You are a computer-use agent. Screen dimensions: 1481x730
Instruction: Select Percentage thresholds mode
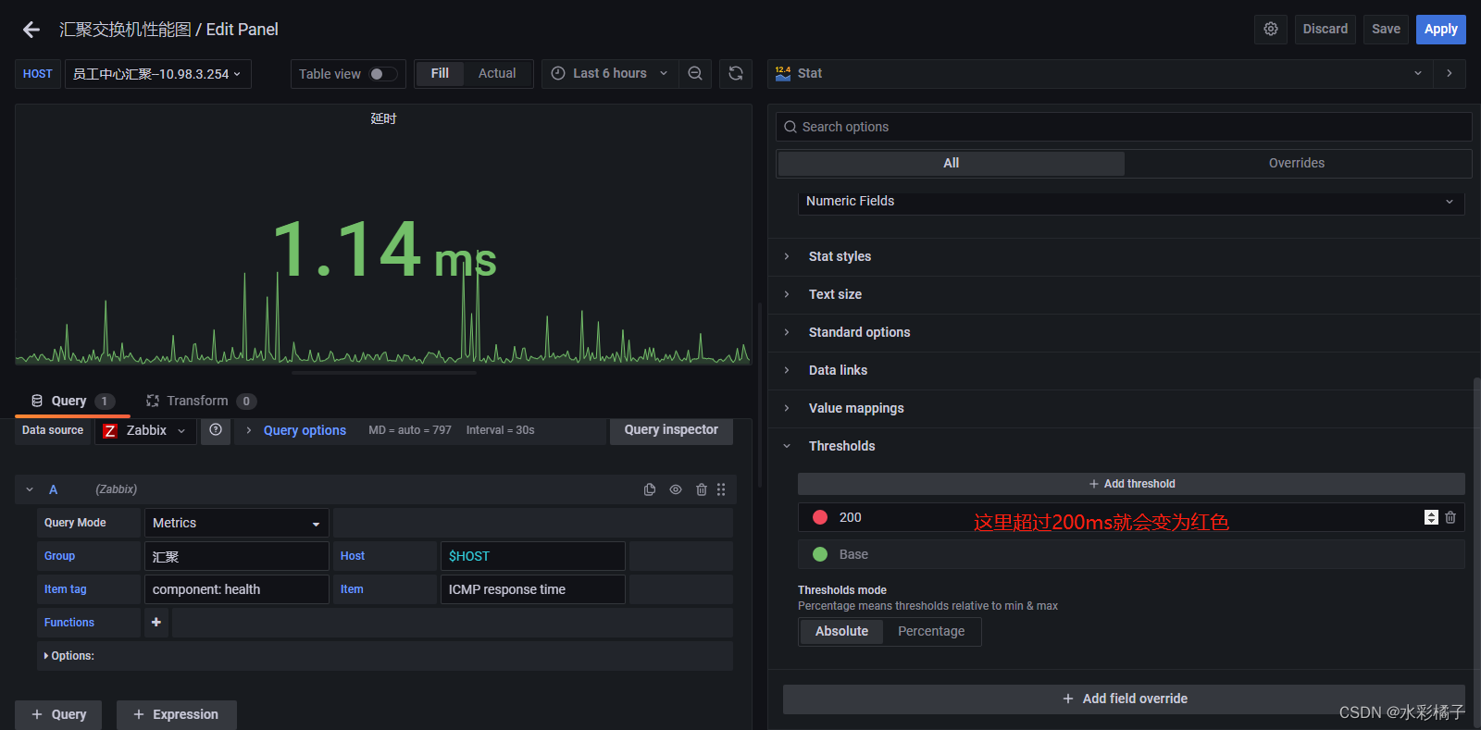click(x=931, y=631)
